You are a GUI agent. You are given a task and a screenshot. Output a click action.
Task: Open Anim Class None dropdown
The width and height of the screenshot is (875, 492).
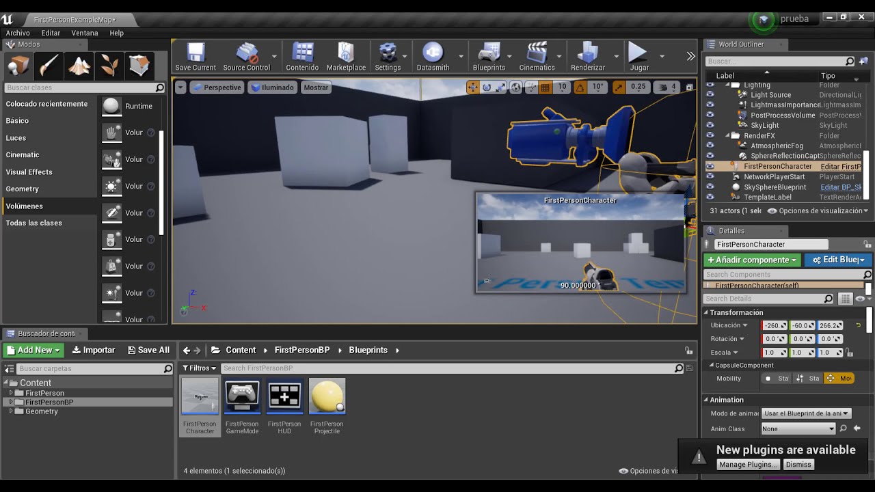click(798, 428)
